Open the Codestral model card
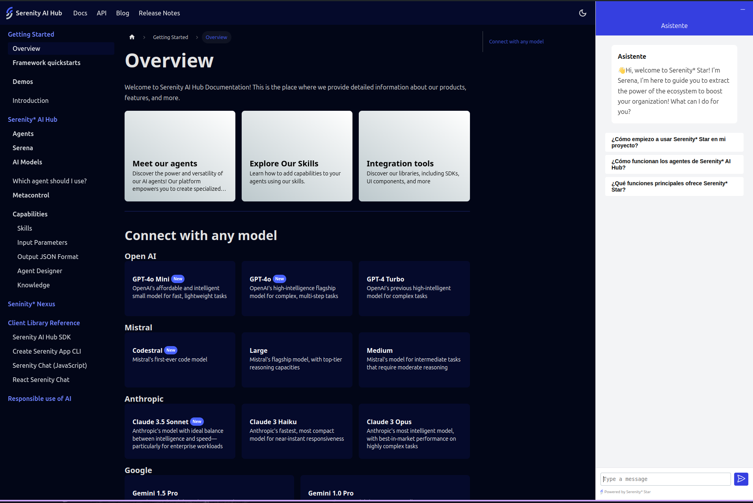 coord(180,360)
